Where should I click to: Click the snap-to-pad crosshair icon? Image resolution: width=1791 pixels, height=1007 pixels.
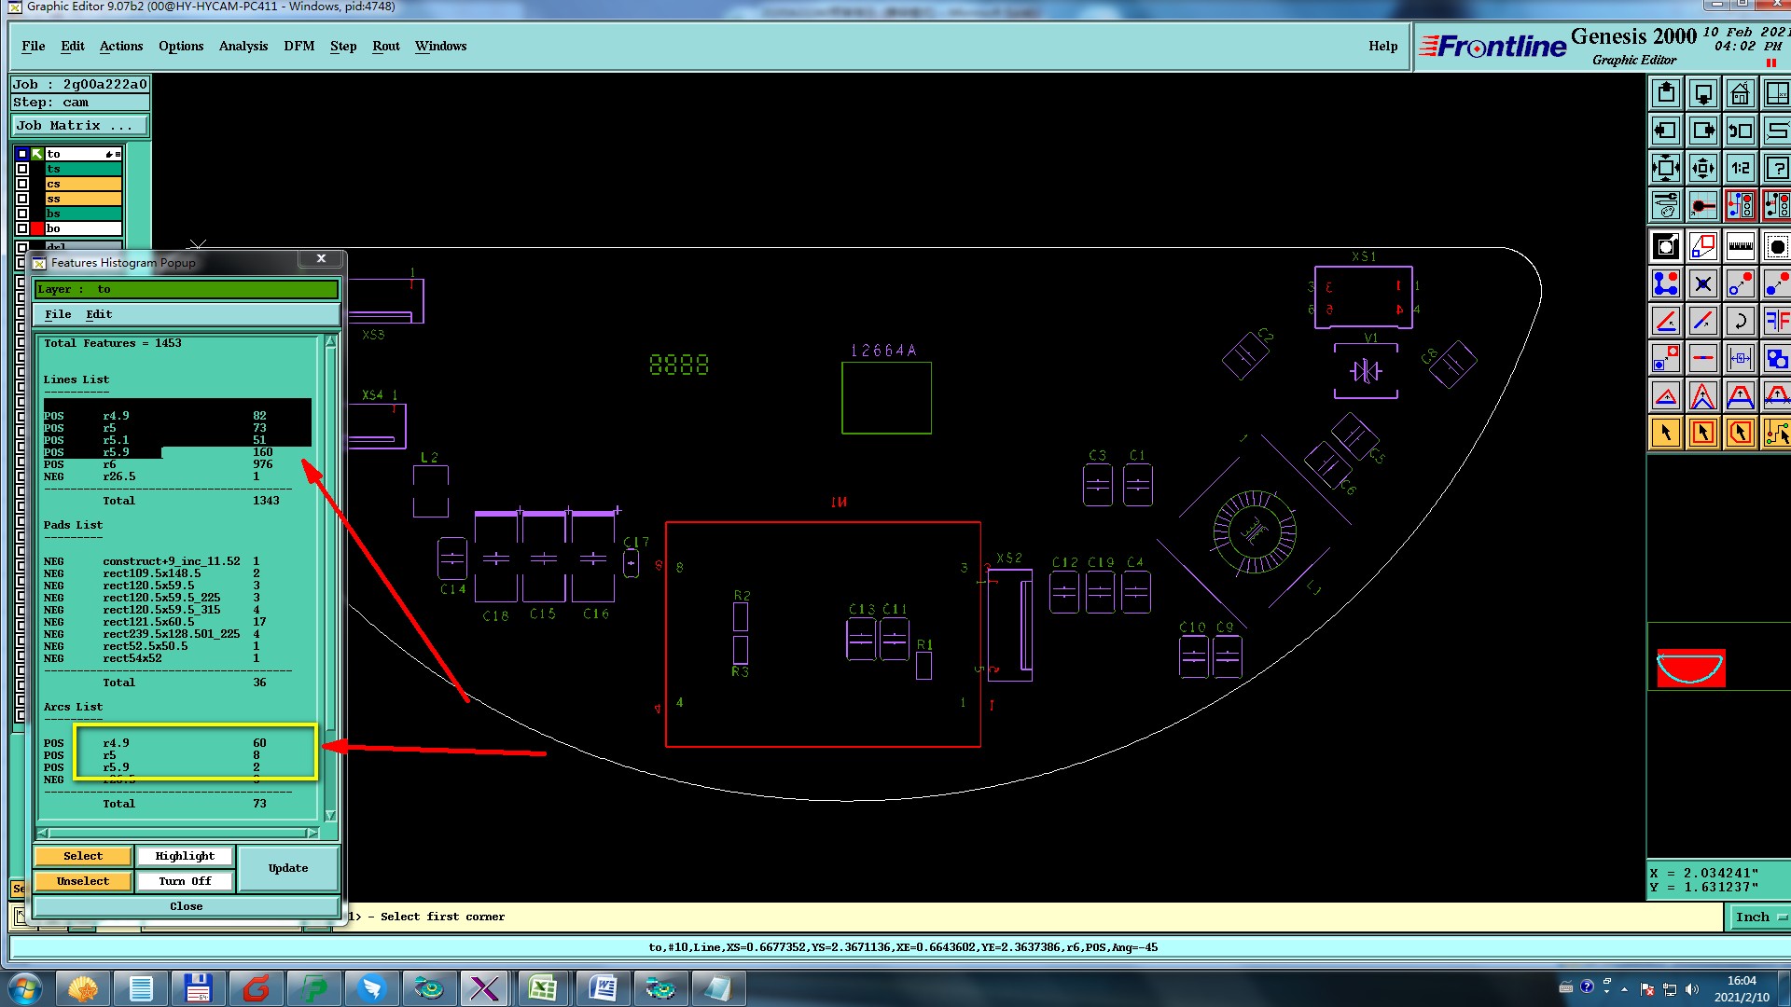(x=1703, y=205)
